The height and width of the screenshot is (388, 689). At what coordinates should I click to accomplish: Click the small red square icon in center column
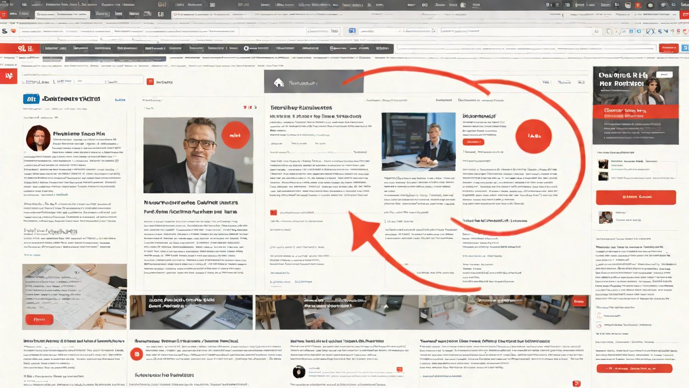273,212
